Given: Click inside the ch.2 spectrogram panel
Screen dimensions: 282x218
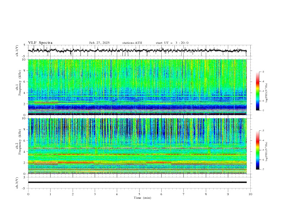Looking at the screenshot, I should point(137,146).
